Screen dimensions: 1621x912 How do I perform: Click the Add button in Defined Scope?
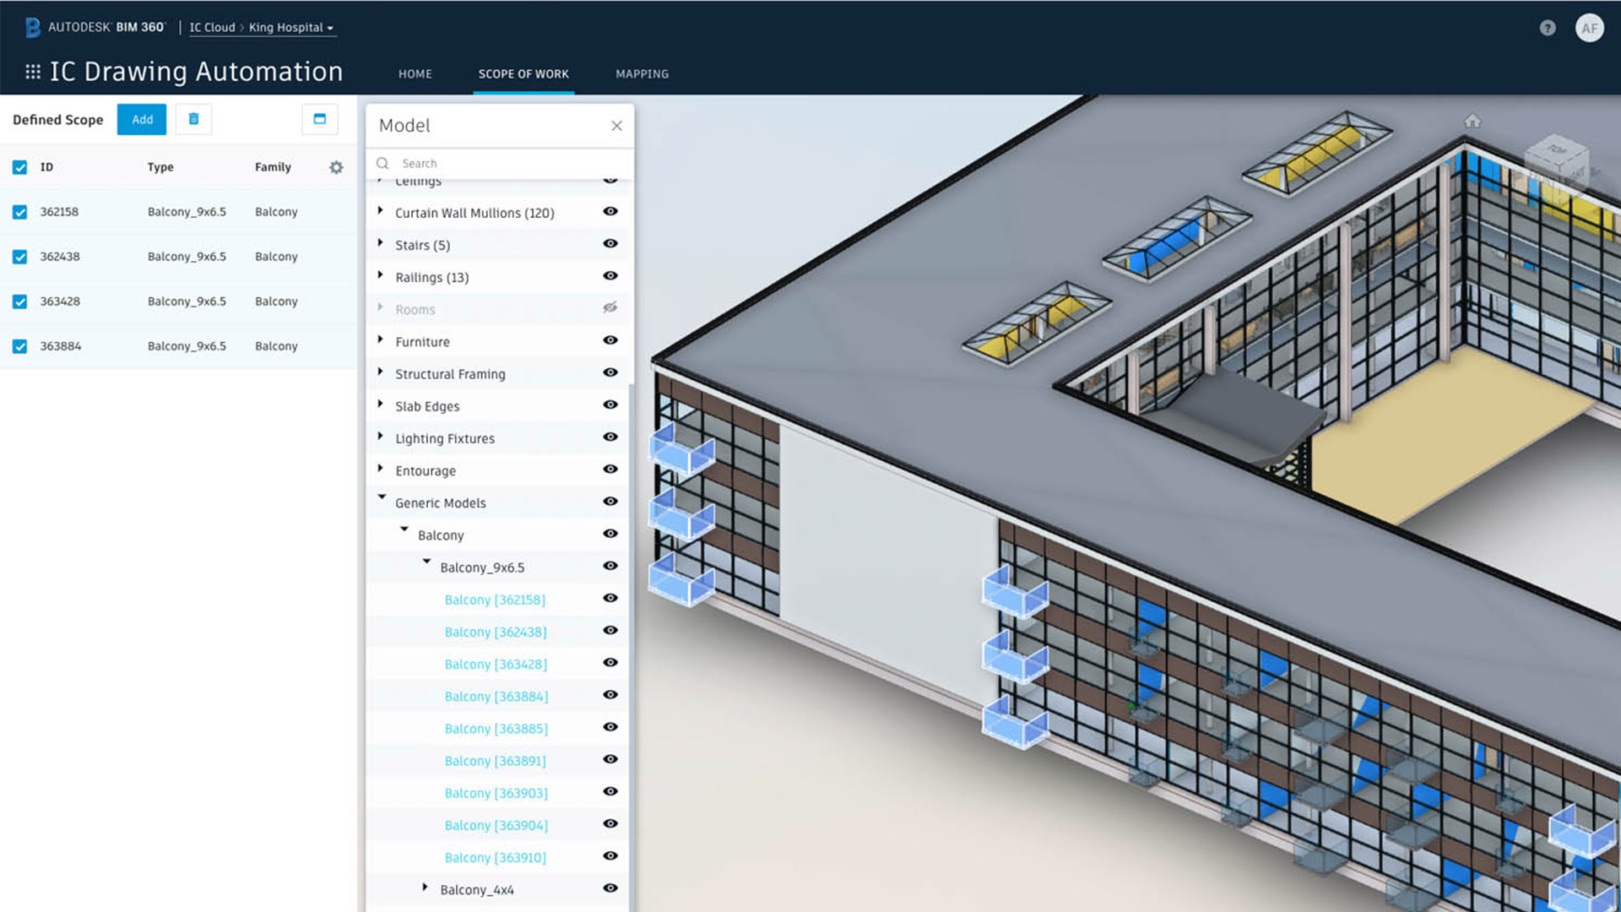pos(141,119)
